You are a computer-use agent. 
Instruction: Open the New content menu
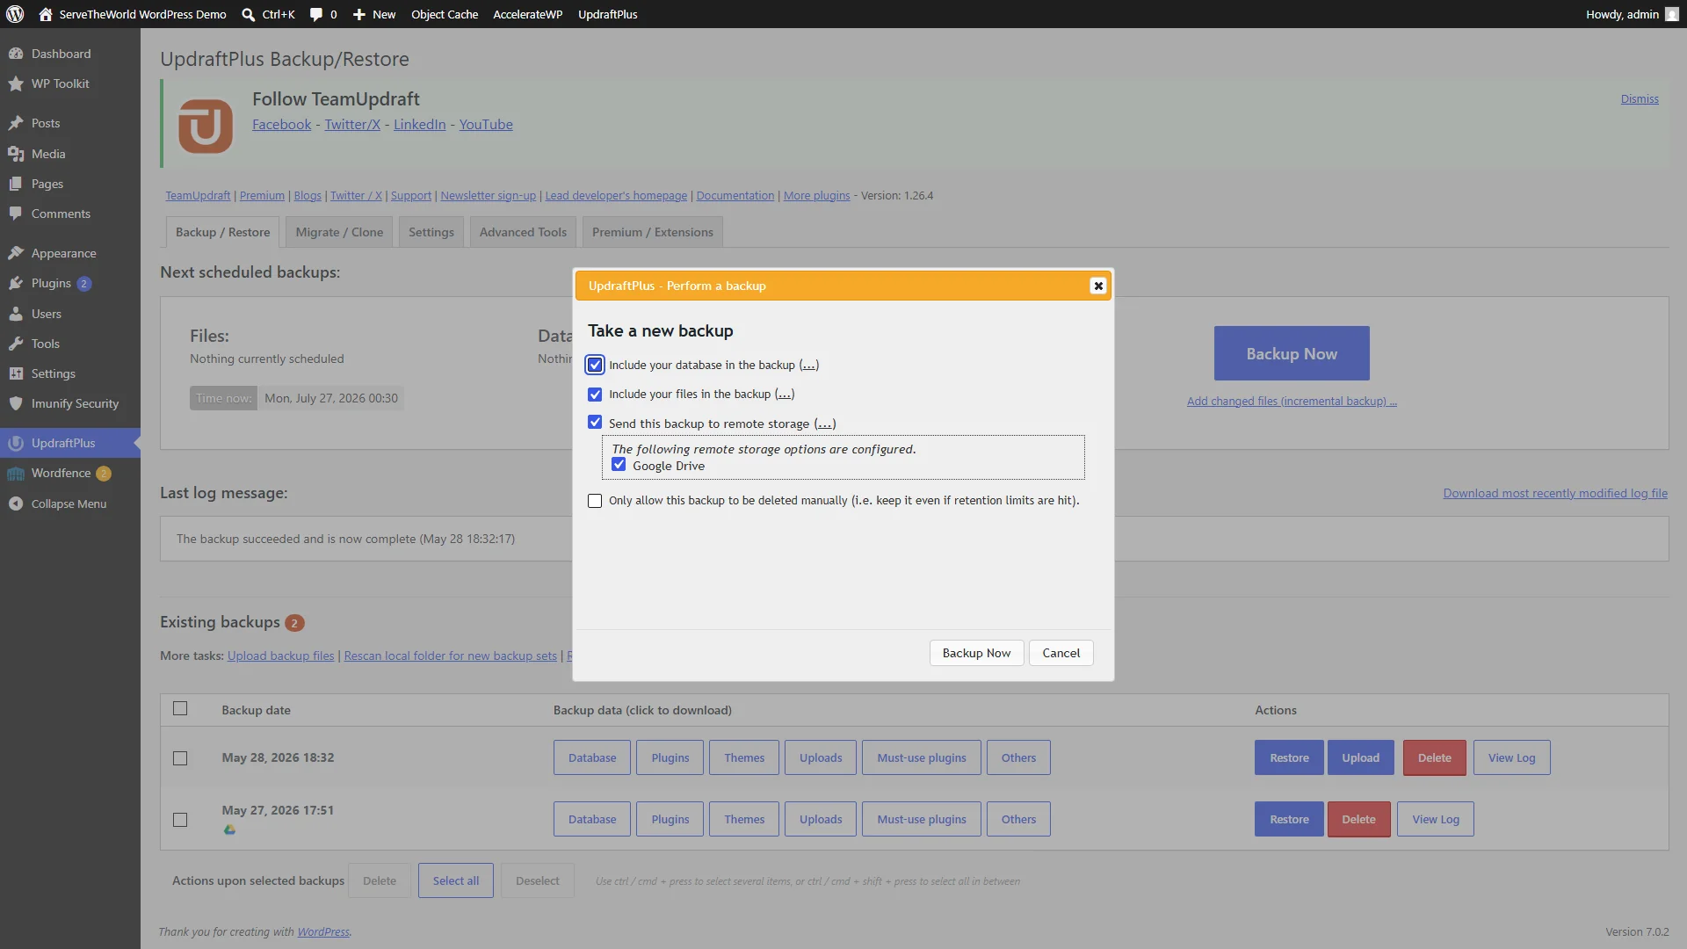click(374, 14)
